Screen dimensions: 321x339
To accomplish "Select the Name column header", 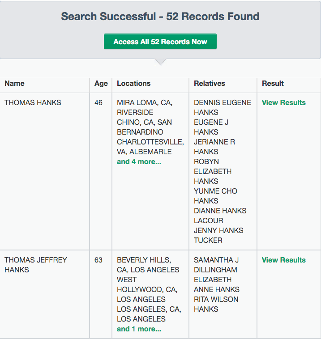I will [14, 84].
